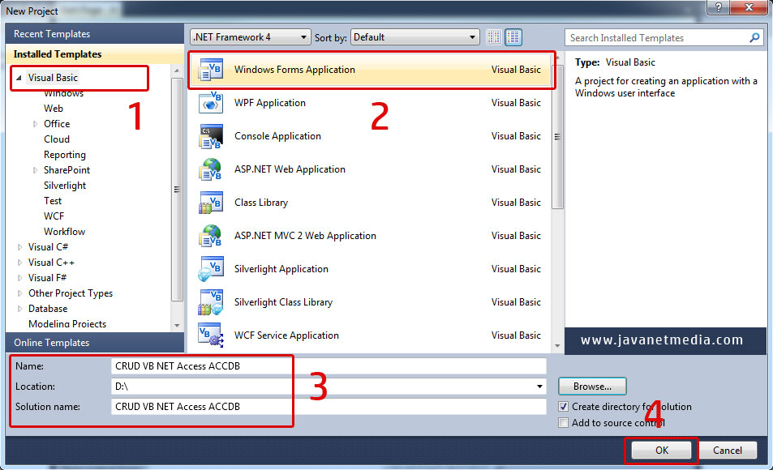Click the WCF Service Application template icon
This screenshot has width=773, height=470.
[211, 335]
